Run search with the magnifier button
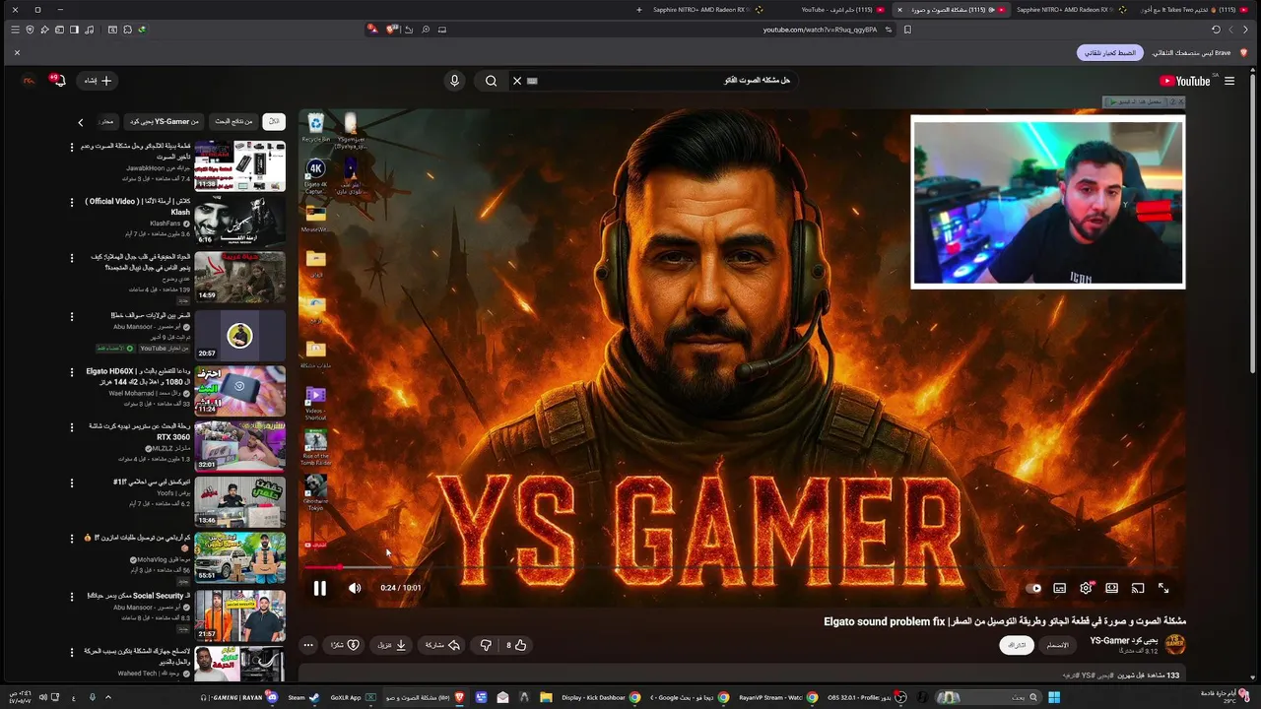The width and height of the screenshot is (1261, 709). click(491, 81)
